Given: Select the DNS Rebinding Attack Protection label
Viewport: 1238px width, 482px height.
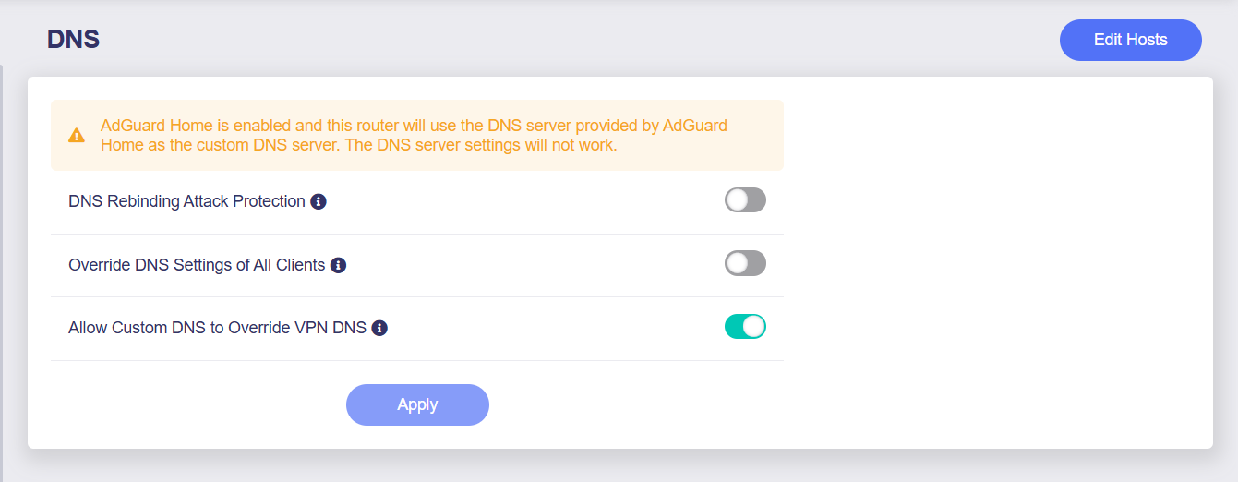Looking at the screenshot, I should coord(186,201).
